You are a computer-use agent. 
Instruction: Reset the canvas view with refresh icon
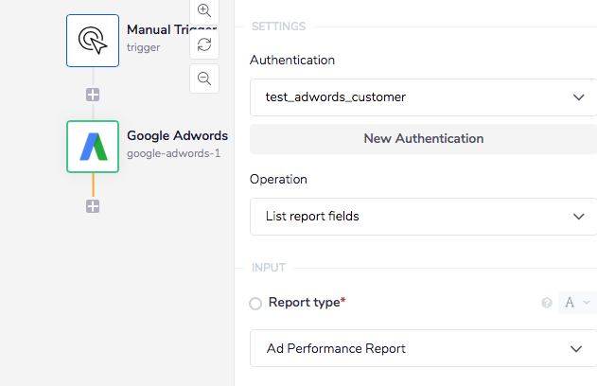204,44
